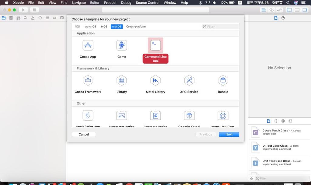Open the Report navigator icon

[62, 18]
